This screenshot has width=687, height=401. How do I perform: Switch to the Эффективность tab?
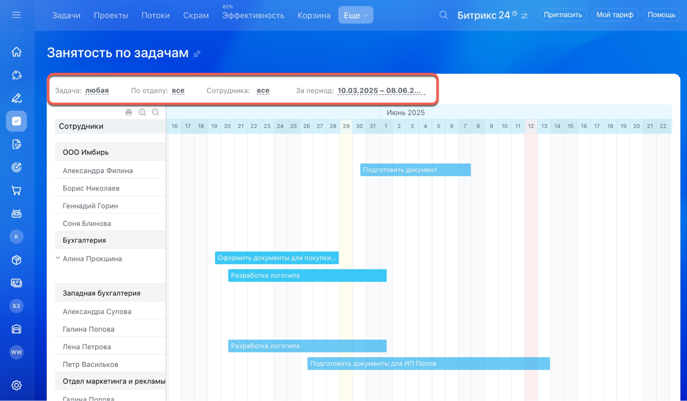click(253, 15)
